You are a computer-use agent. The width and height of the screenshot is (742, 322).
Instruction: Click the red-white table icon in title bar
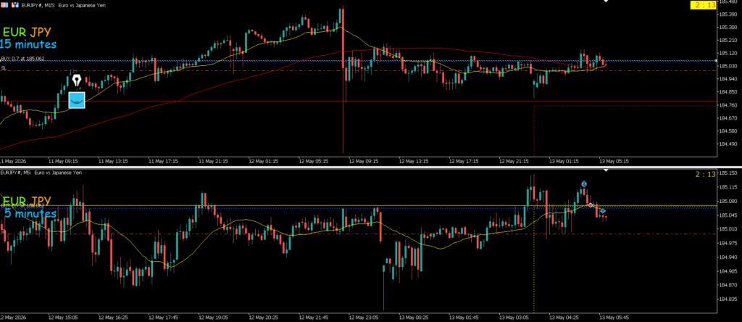(4, 5)
